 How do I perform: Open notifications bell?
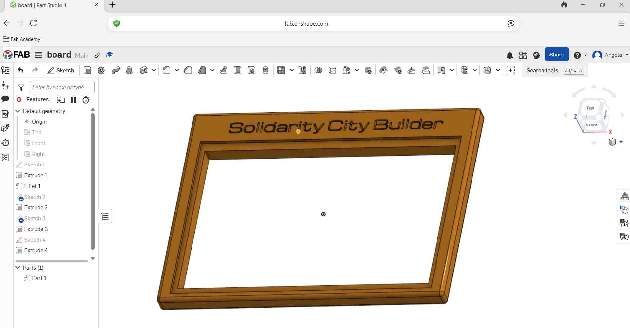[510, 55]
